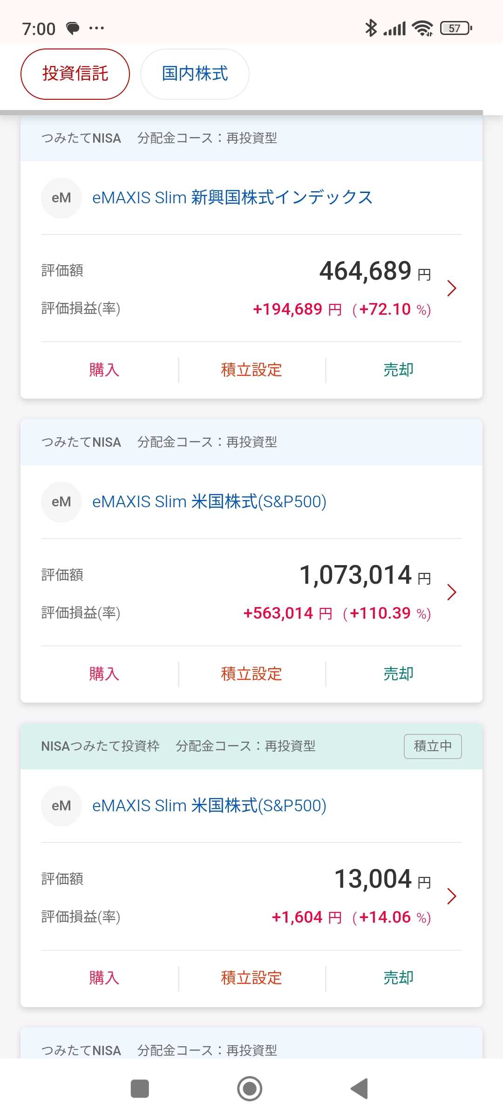The image size is (503, 1119).
Task: Open 積立設定 for the 1,073,014円 S&P500 holding
Action: point(251,674)
